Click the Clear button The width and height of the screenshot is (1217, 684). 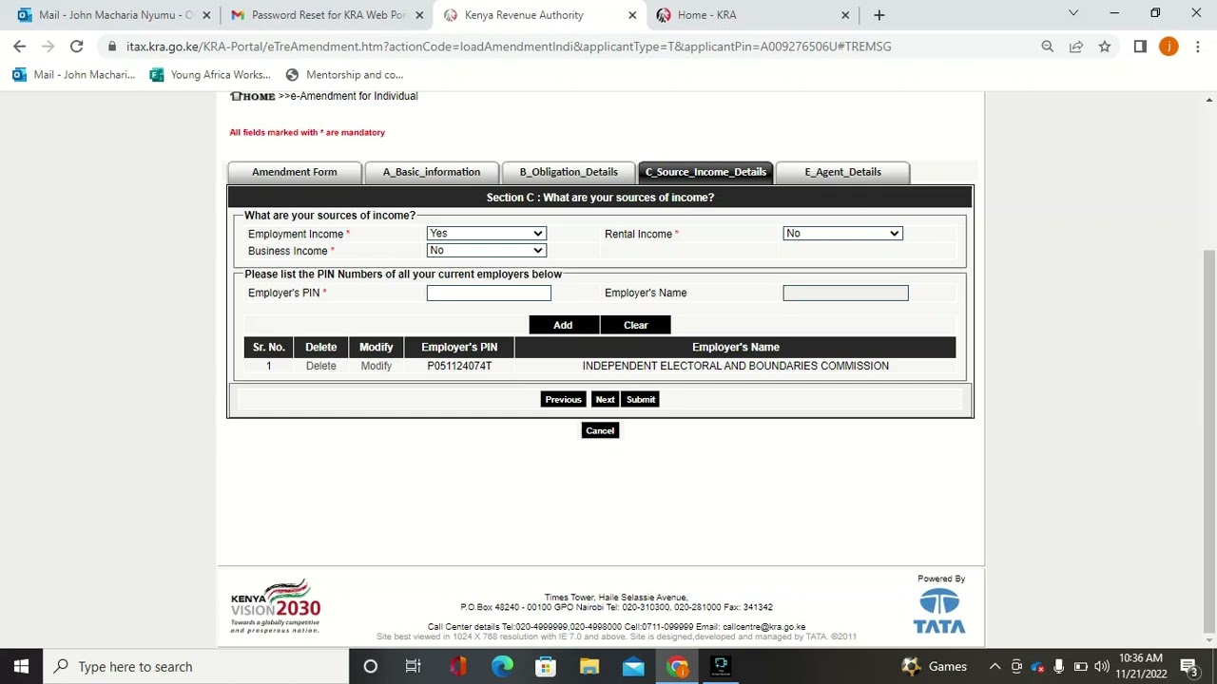(x=635, y=325)
